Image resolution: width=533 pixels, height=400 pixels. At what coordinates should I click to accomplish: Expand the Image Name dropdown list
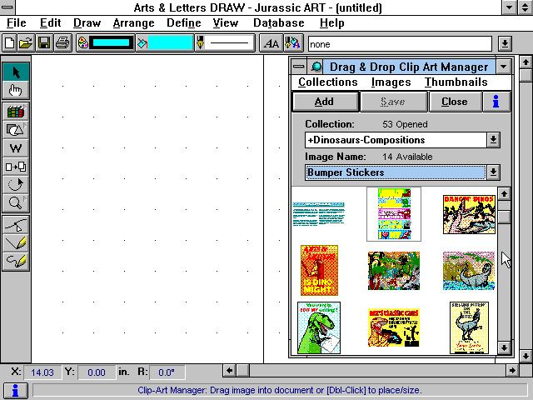(x=493, y=172)
